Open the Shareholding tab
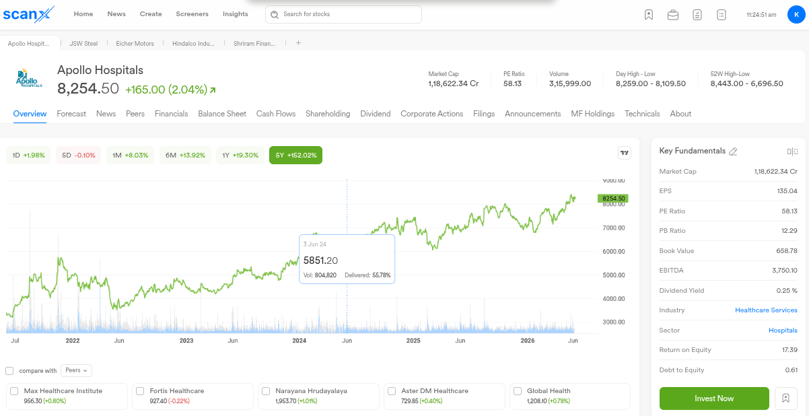809x416 pixels. 328,114
